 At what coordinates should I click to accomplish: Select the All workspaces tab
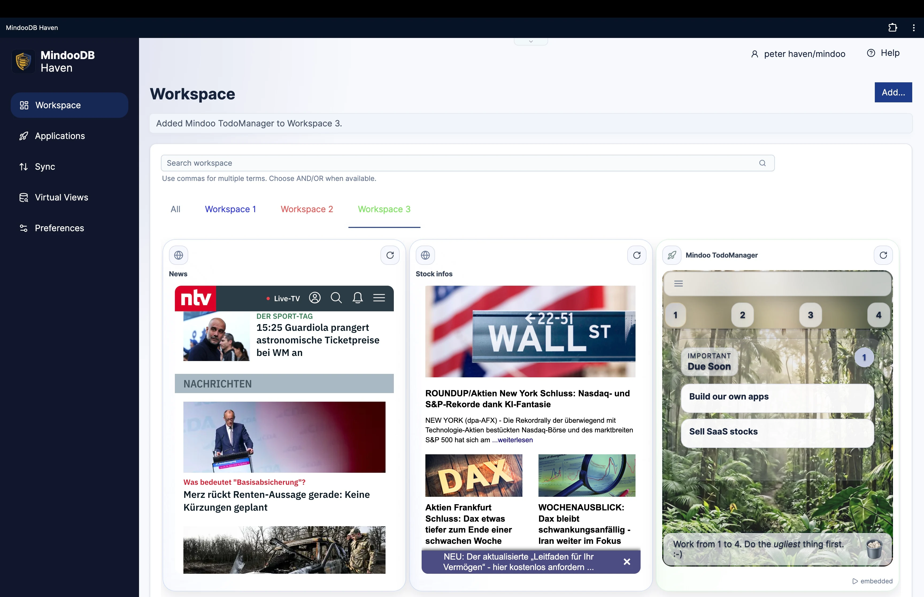click(x=175, y=209)
